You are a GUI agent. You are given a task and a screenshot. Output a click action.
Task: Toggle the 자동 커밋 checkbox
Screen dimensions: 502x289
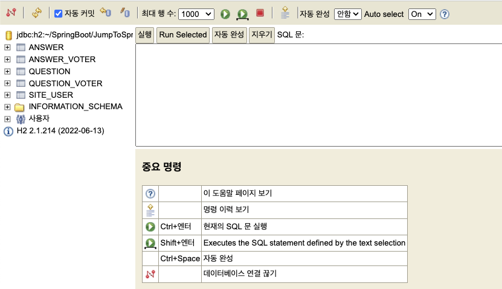[x=58, y=14]
